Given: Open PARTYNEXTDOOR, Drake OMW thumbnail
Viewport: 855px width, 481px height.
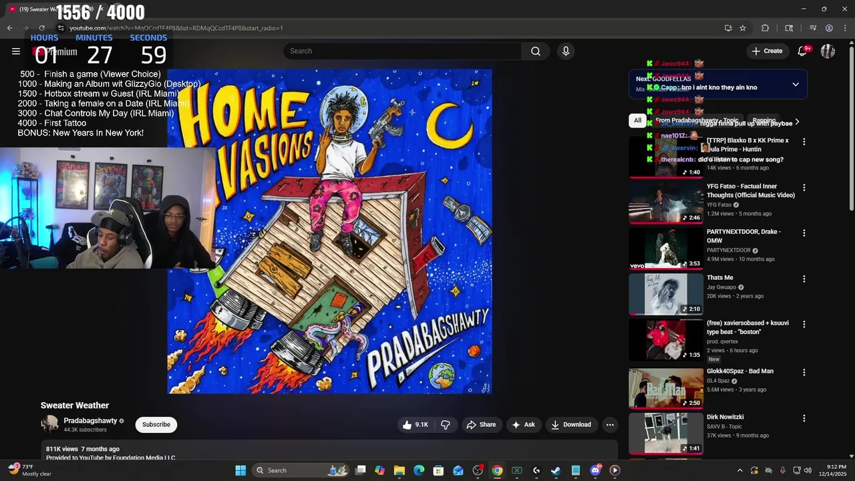Looking at the screenshot, I should tap(666, 249).
